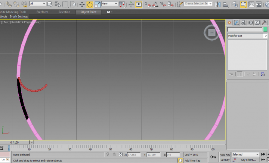This screenshot has height=163, width=269.
Task: Click the Set Keys key icon
Action: pos(213,157)
